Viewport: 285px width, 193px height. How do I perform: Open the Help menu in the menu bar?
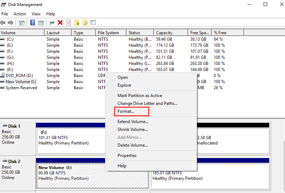[51, 14]
